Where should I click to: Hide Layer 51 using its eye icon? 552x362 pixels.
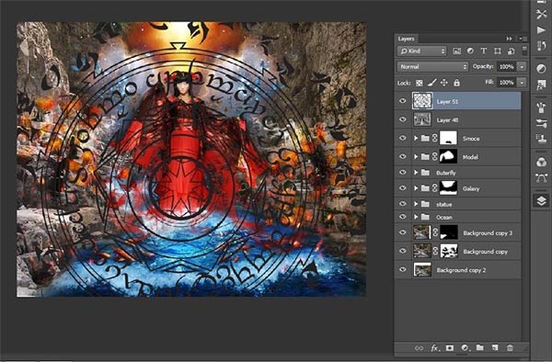point(402,101)
